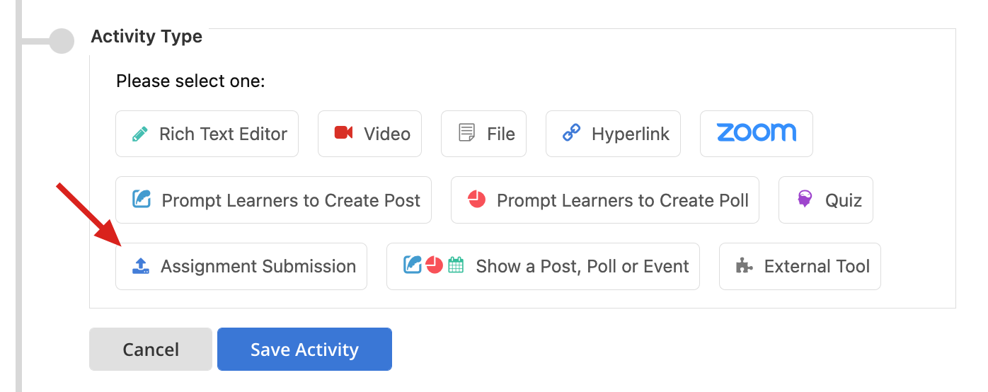
Task: Click the Assignment Submission upload icon
Action: coord(141,266)
